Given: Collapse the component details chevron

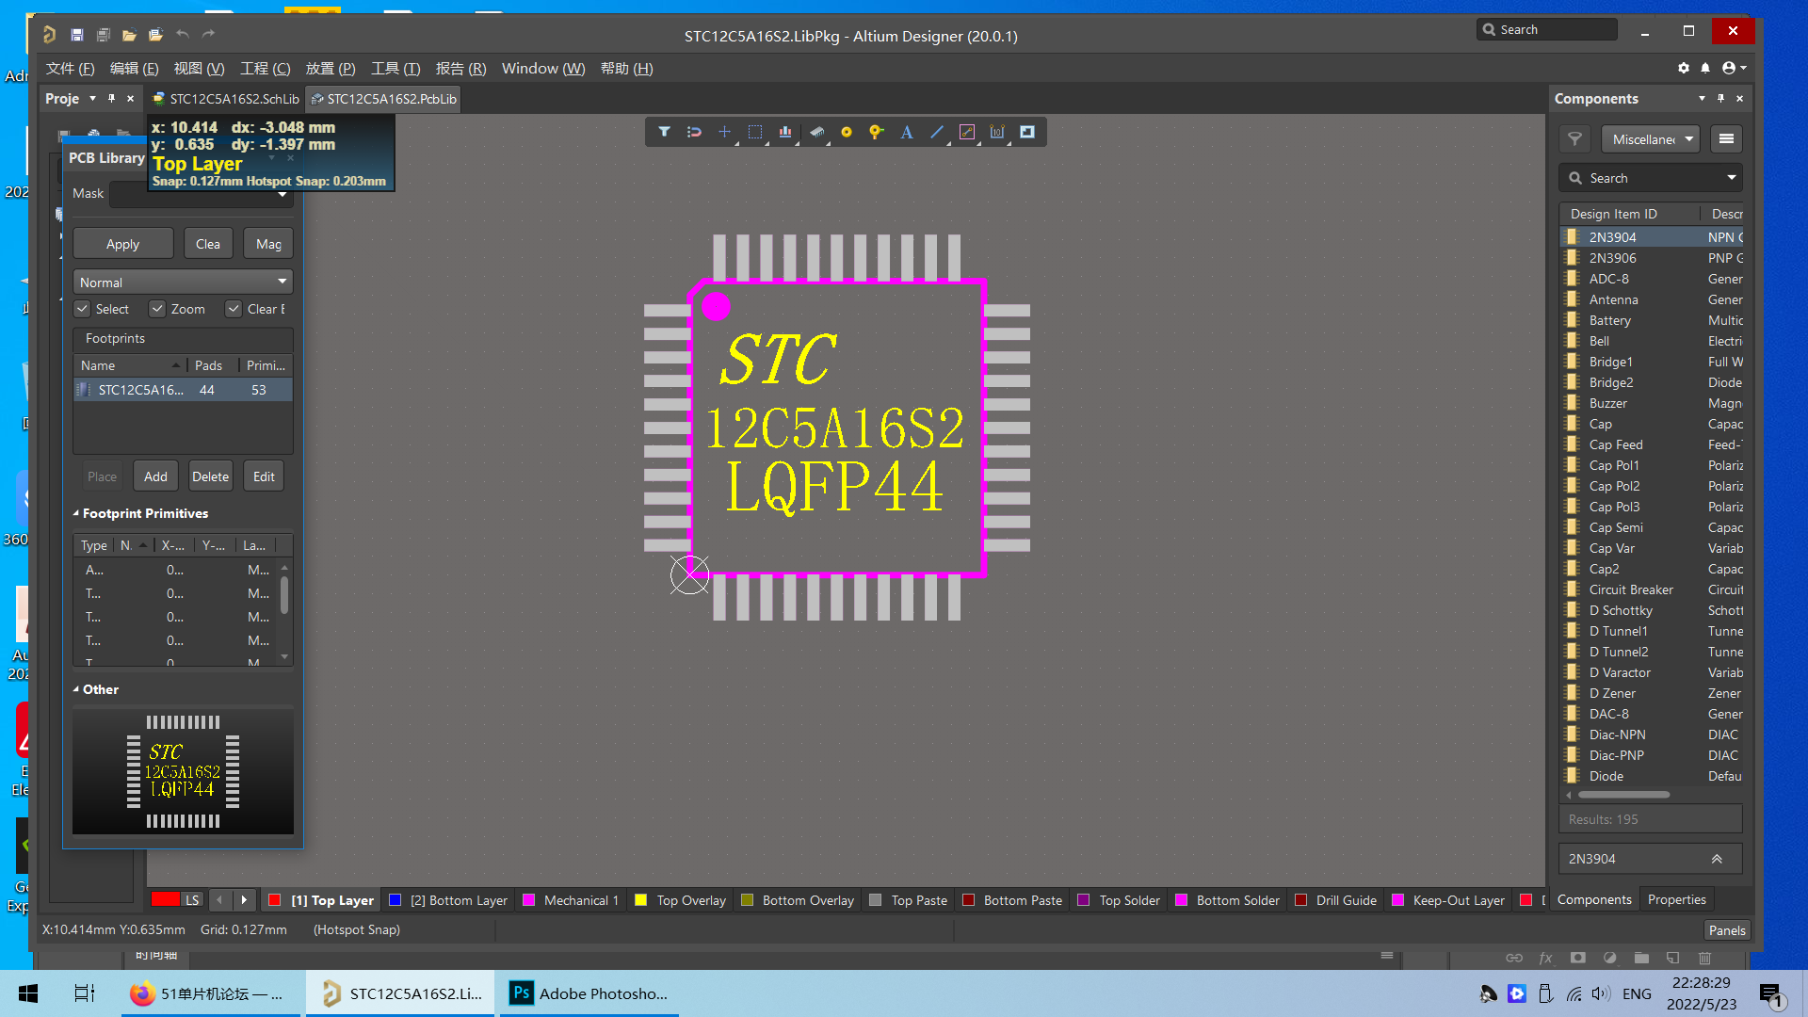Looking at the screenshot, I should click(x=1717, y=859).
